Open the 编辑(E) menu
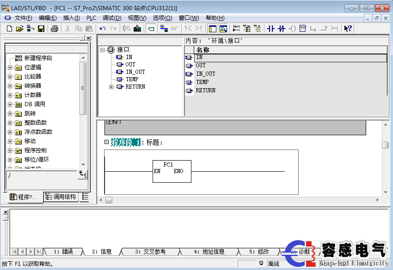The image size is (393, 270). click(48, 18)
